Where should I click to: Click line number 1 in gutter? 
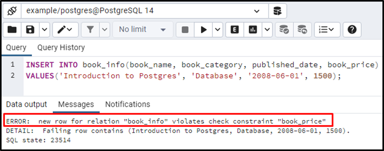13,65
